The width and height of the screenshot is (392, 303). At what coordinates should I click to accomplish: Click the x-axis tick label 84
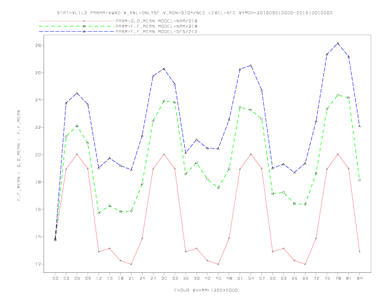360,278
